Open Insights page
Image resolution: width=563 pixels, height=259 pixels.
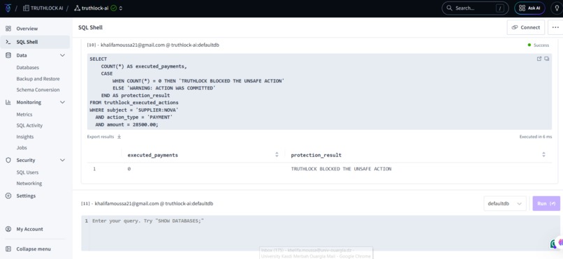25,137
